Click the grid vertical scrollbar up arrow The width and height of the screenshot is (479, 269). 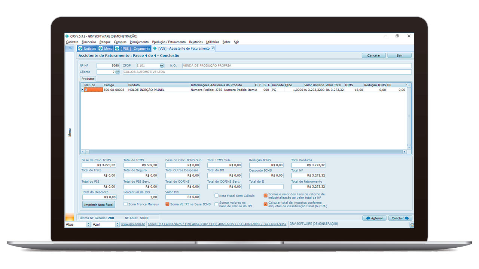click(409, 85)
